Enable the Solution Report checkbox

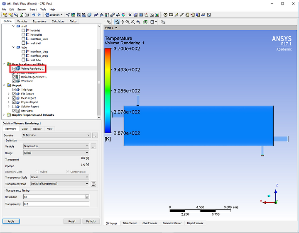(x=14, y=107)
